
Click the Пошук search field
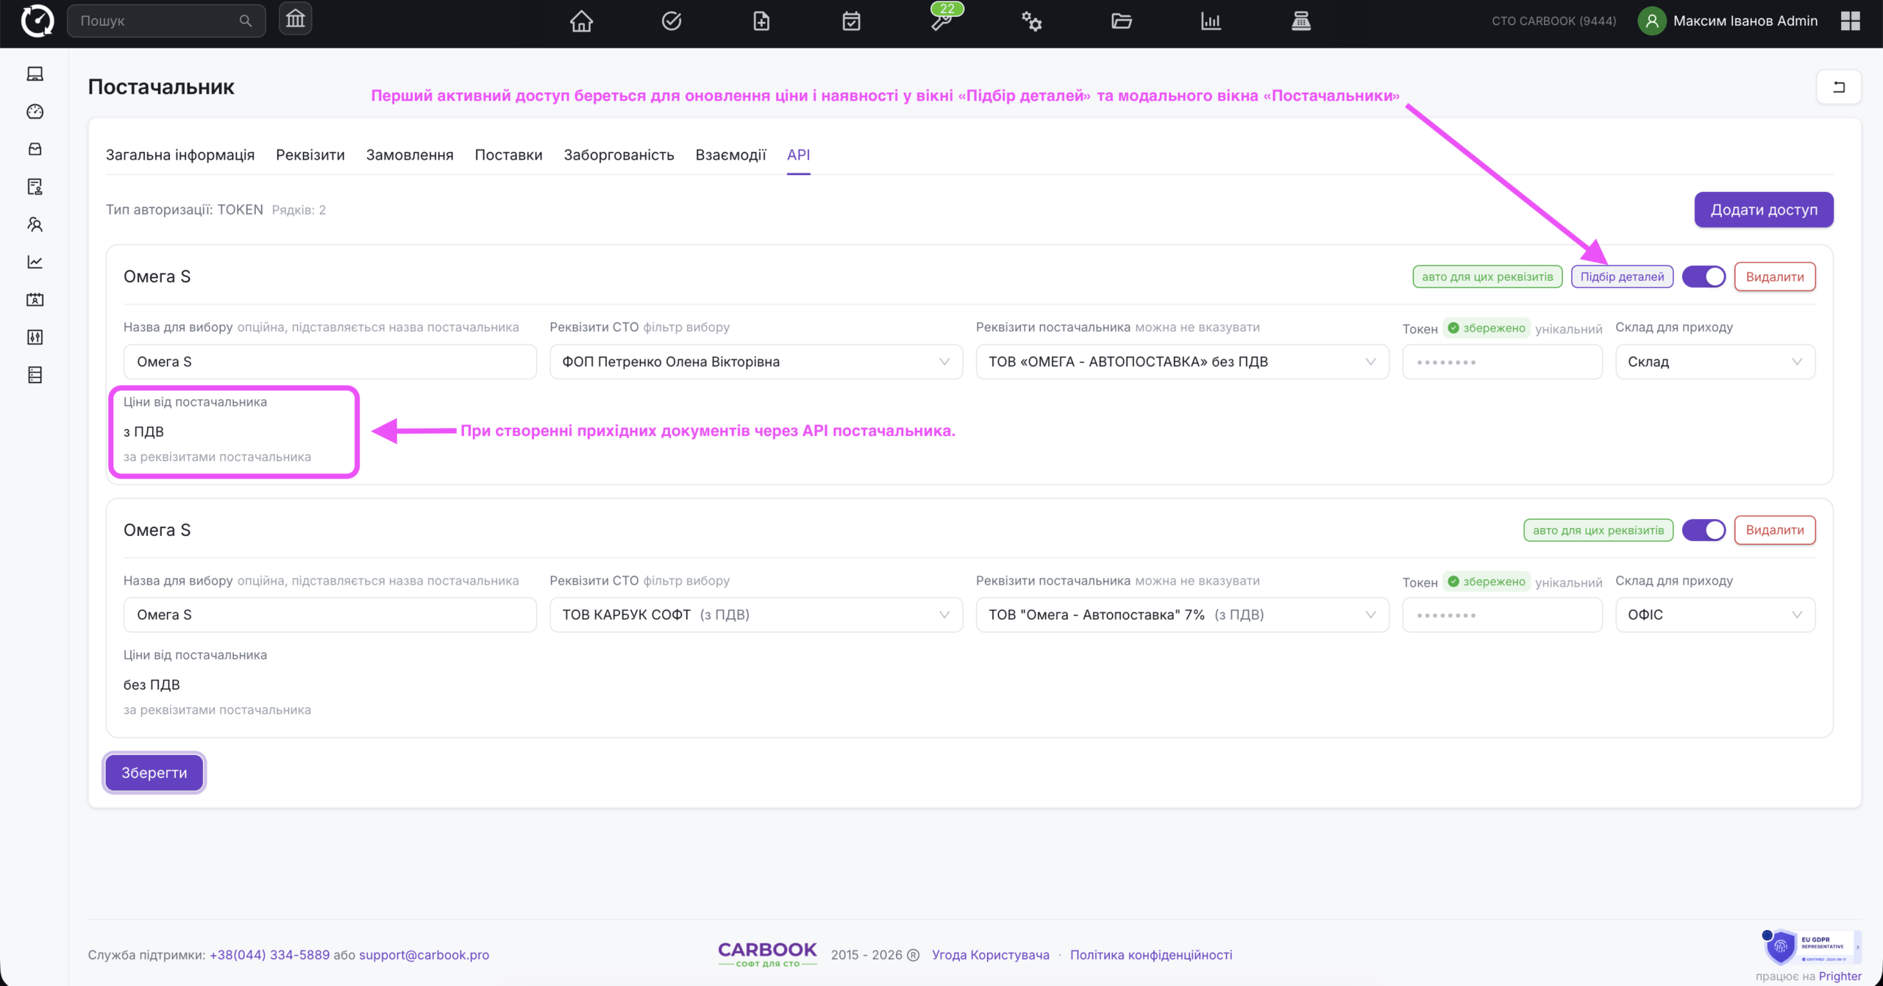tap(166, 21)
